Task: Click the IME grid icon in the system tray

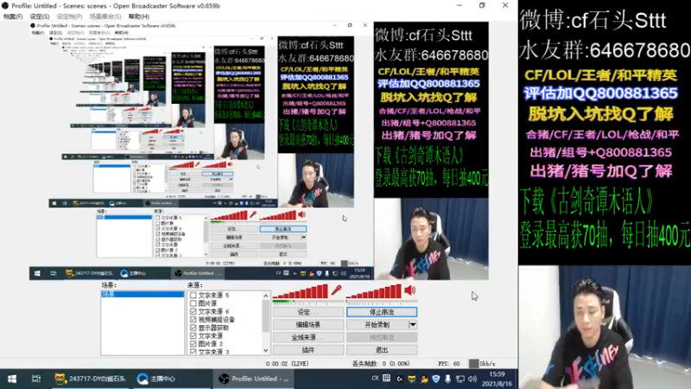Action: point(386,379)
